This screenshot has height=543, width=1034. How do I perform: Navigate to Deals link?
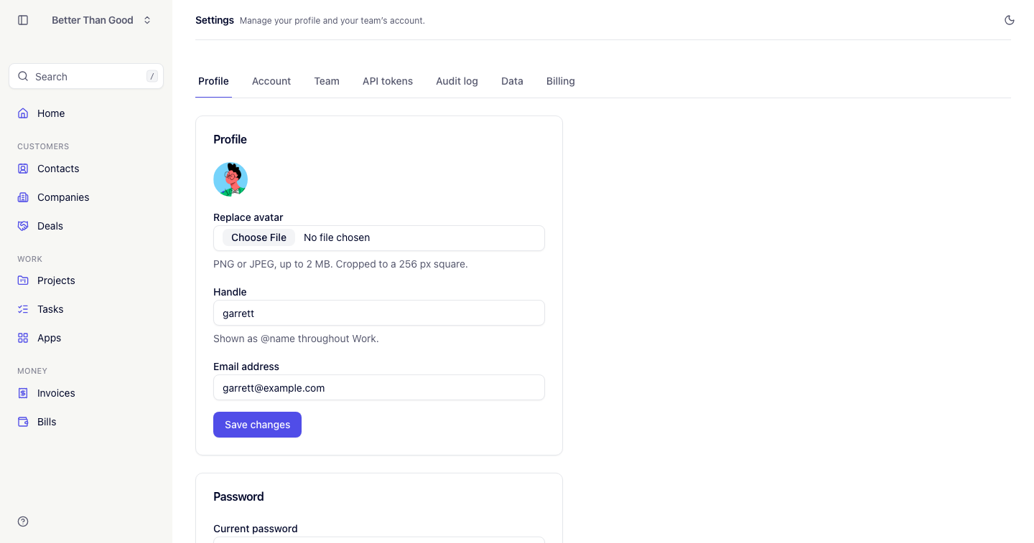(86, 226)
